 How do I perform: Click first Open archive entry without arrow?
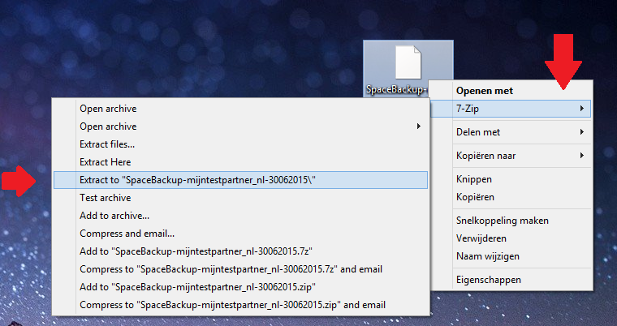(240, 109)
